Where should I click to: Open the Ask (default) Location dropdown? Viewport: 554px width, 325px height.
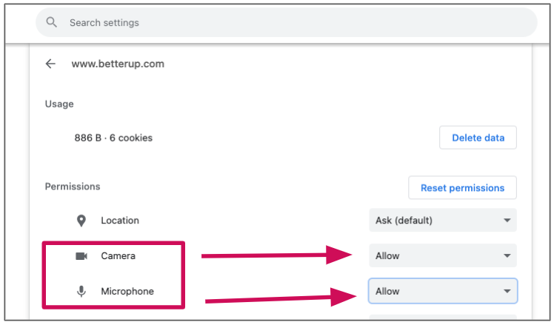(443, 220)
